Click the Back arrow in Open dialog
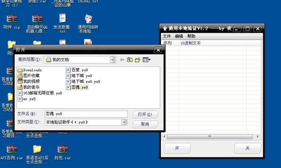This screenshot has height=168, width=281. (122, 60)
